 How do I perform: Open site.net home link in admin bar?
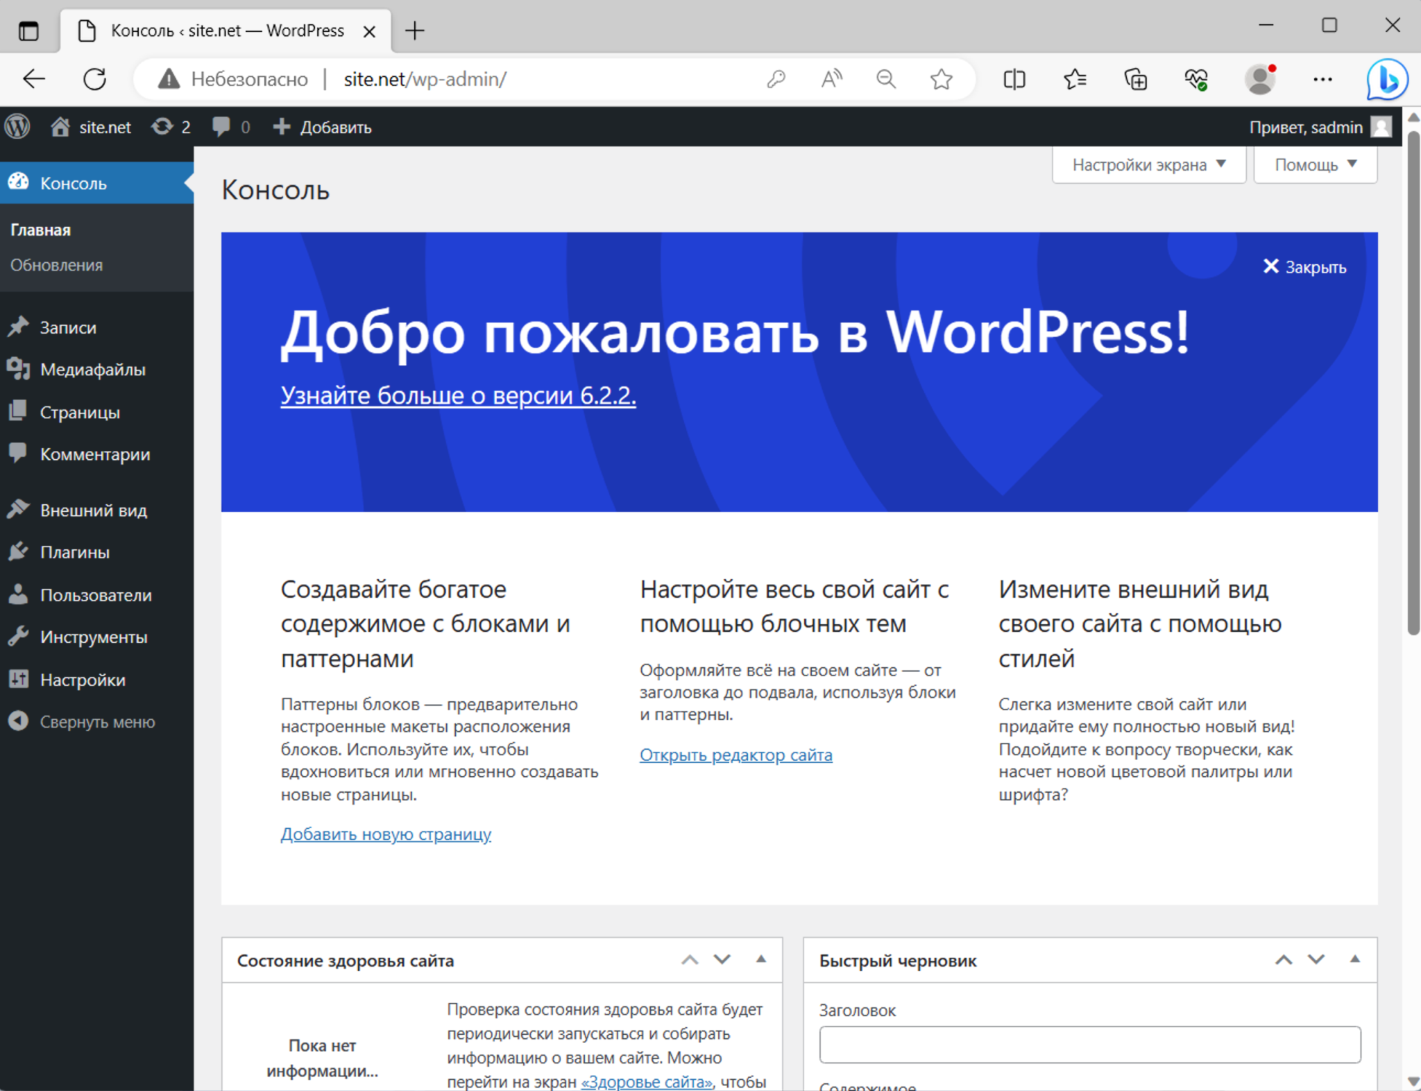pyautogui.click(x=91, y=127)
